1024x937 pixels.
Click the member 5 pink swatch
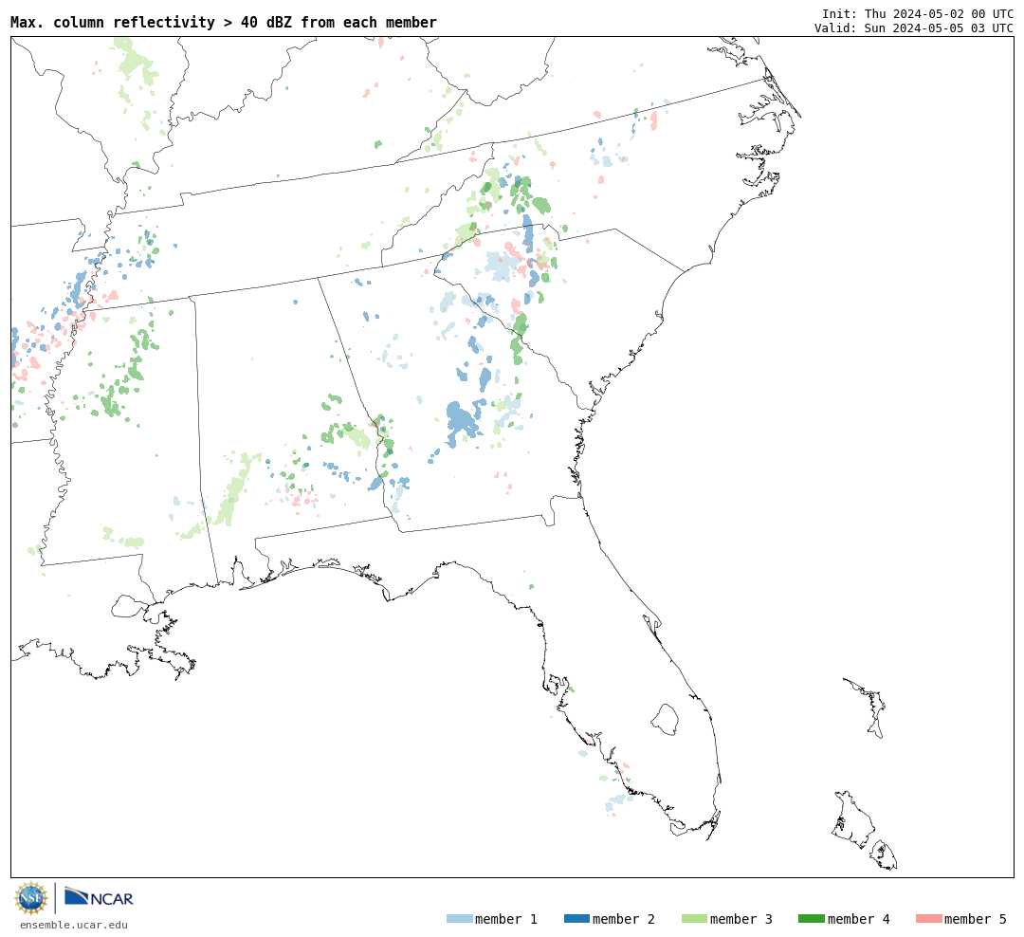pyautogui.click(x=928, y=919)
